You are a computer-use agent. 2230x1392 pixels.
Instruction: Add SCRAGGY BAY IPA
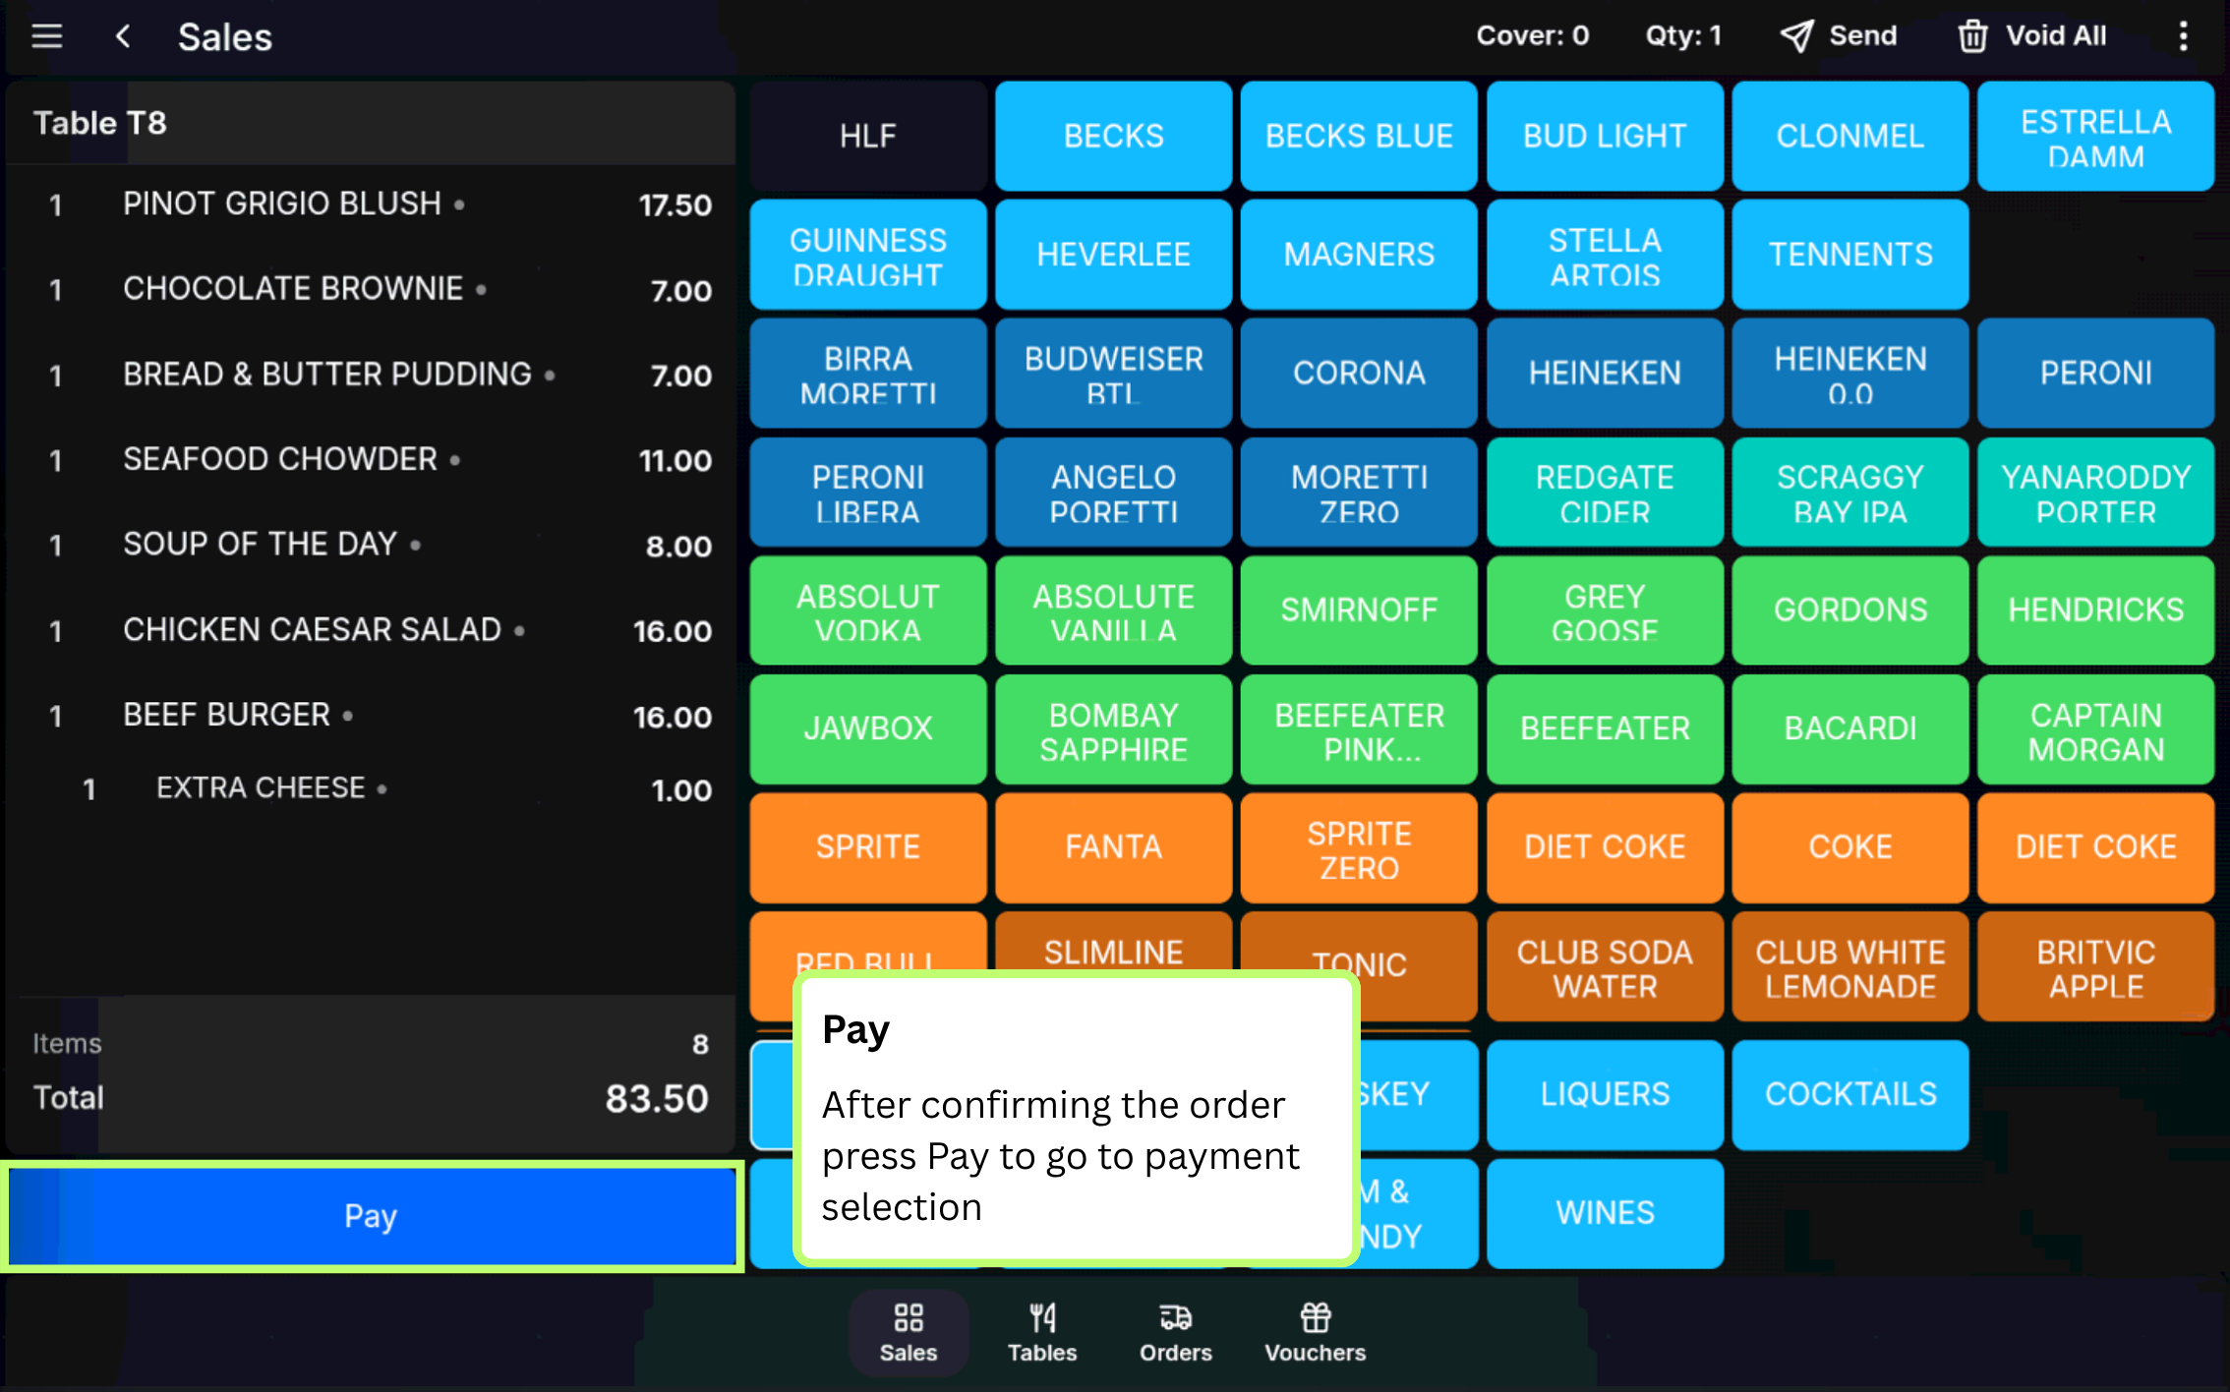coord(1850,493)
